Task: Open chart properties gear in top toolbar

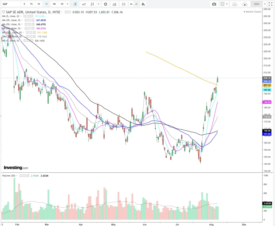Action: point(105,4)
